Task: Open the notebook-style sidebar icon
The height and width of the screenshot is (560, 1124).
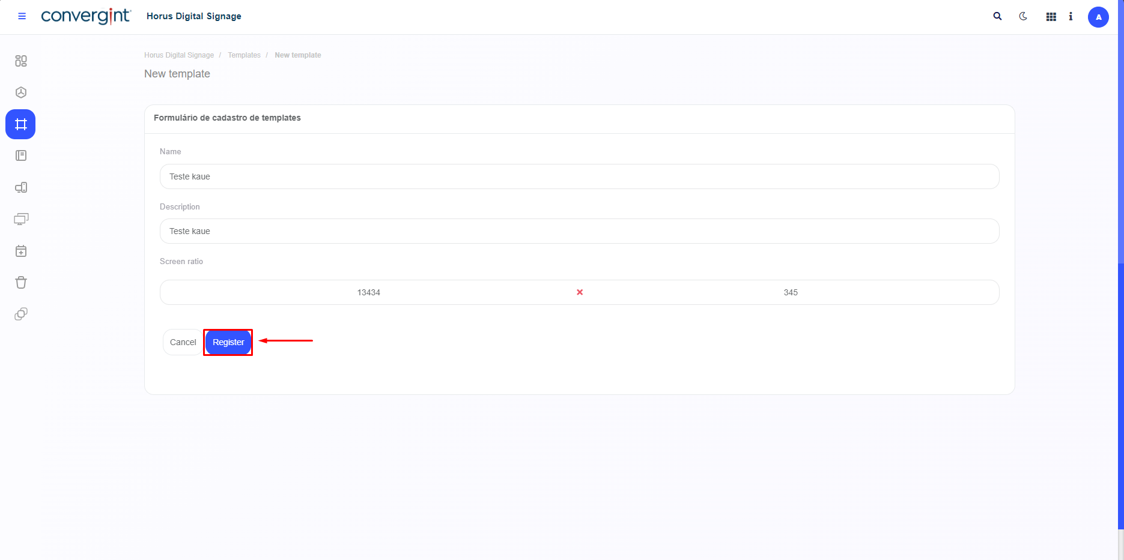Action: (21, 156)
